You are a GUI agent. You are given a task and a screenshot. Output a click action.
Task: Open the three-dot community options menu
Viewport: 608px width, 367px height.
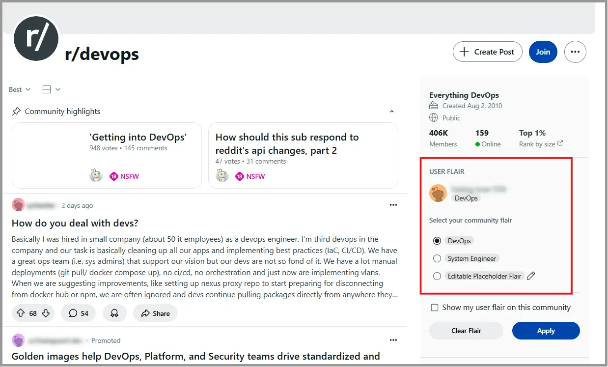point(575,52)
